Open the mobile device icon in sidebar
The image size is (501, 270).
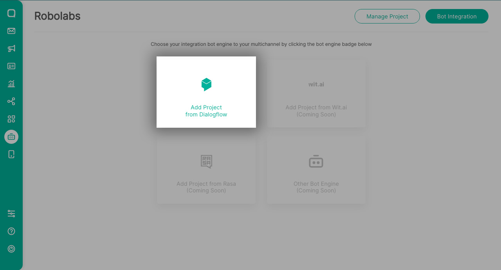click(x=11, y=154)
